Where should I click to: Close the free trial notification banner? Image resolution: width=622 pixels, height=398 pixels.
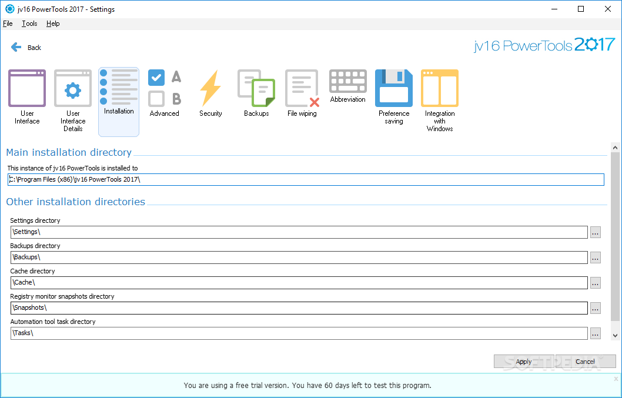(x=616, y=379)
